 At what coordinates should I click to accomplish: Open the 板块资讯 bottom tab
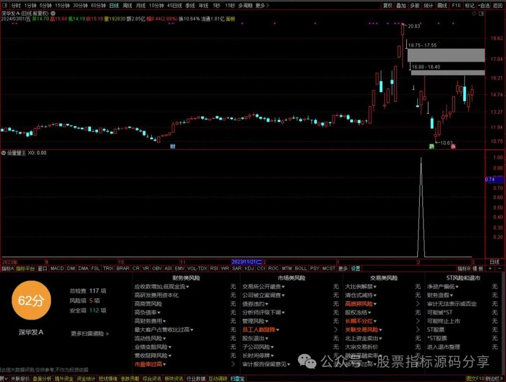click(174, 378)
